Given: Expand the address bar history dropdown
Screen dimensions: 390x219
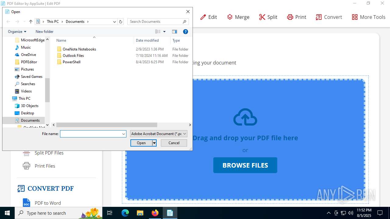Looking at the screenshot, I should click(115, 22).
